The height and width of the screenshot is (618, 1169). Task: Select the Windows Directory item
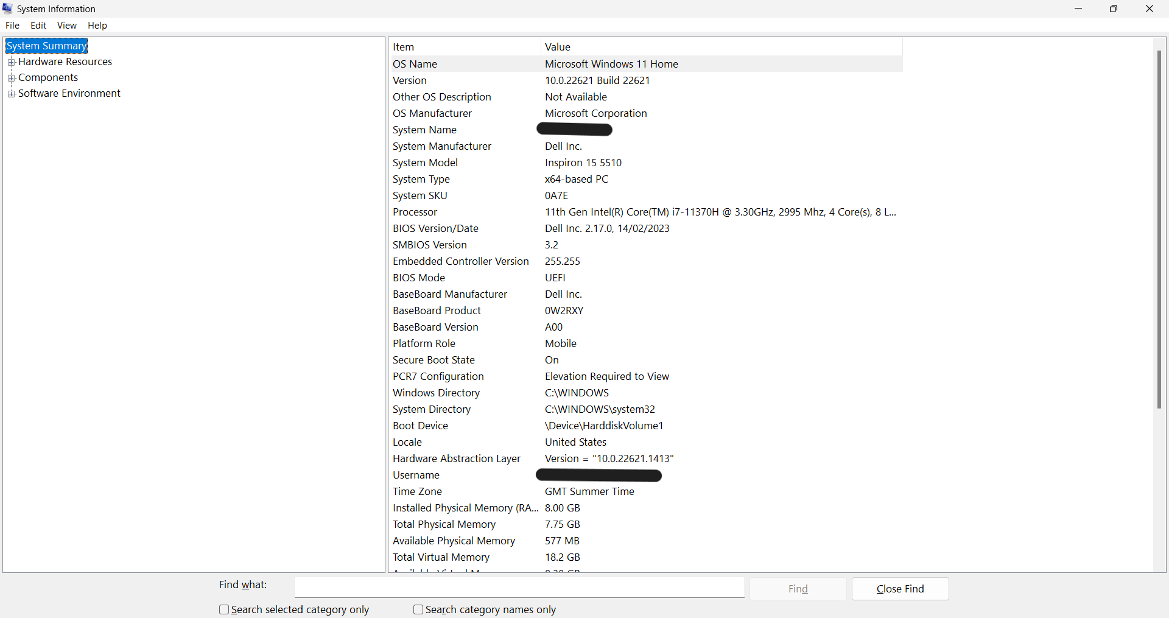pyautogui.click(x=436, y=393)
